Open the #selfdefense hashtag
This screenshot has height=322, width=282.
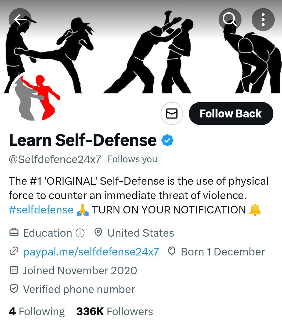tap(41, 210)
